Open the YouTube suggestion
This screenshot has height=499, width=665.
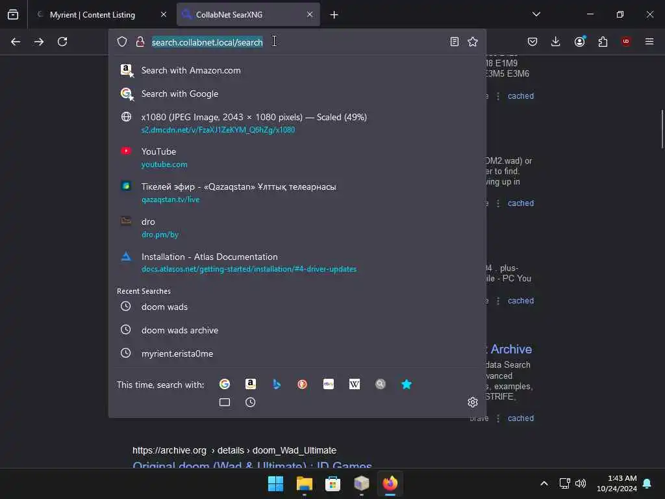pos(297,157)
